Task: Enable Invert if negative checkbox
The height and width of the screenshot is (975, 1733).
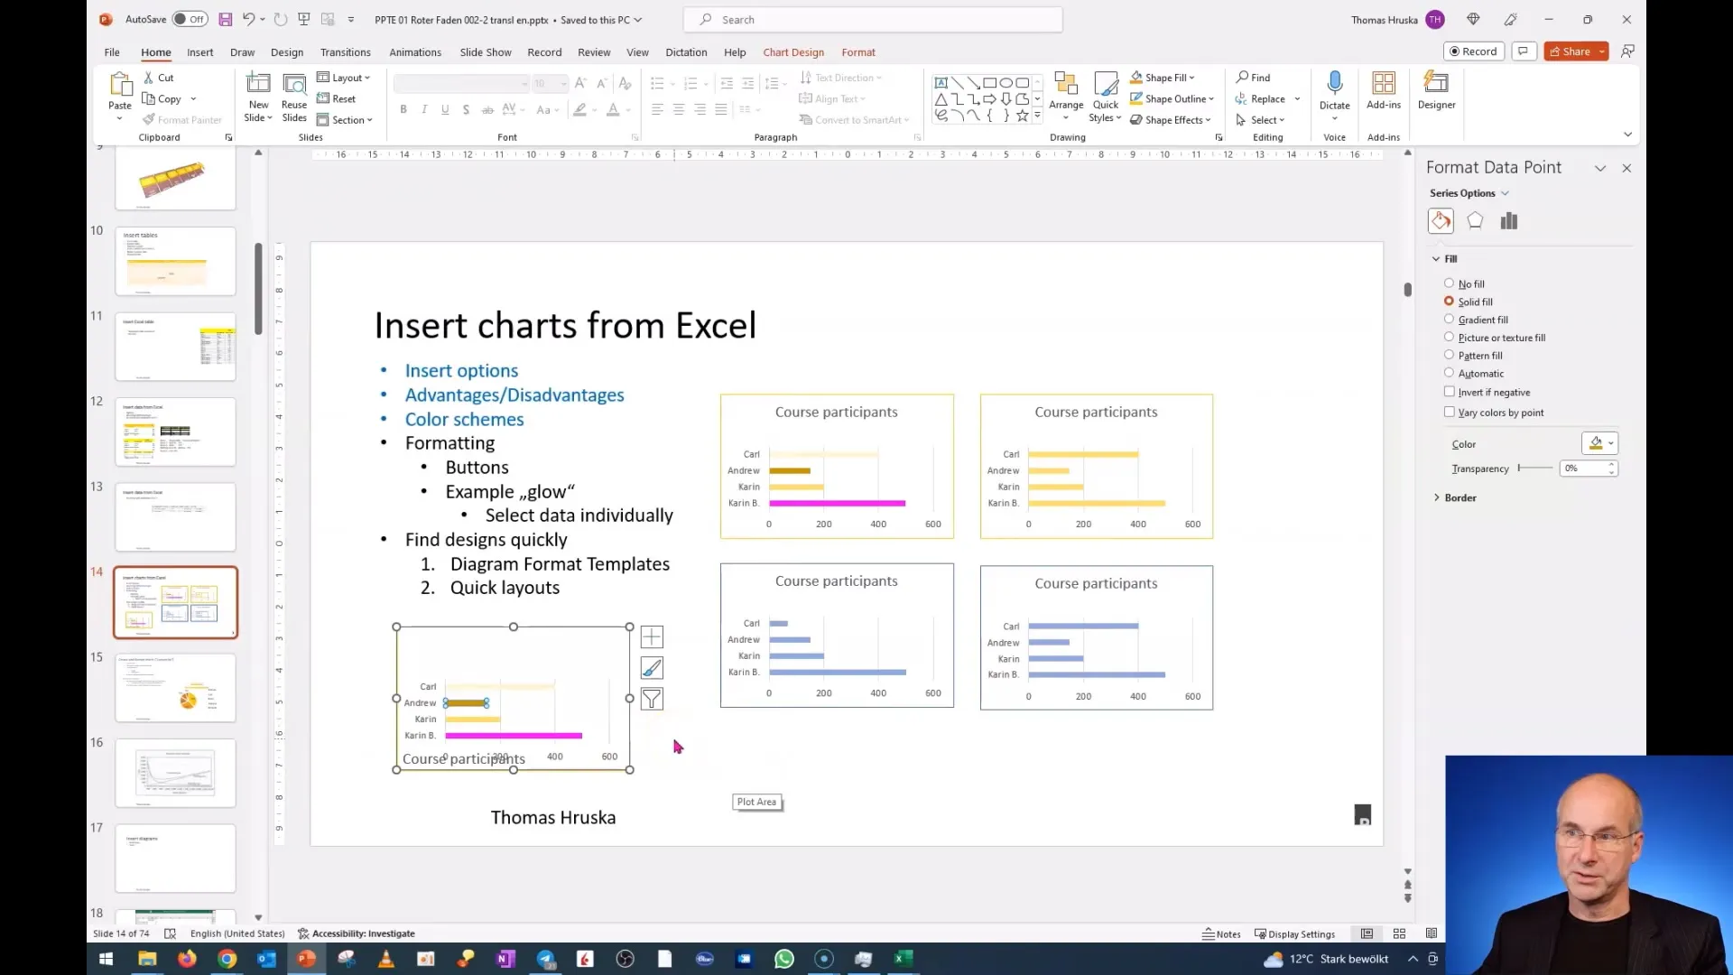Action: coord(1450,392)
